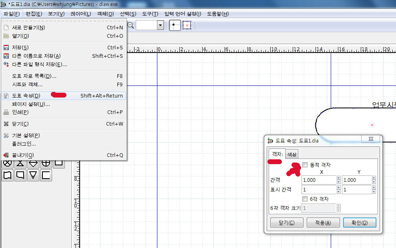
Task: Toggle the object snapping toolbar button
Action: tap(187, 25)
